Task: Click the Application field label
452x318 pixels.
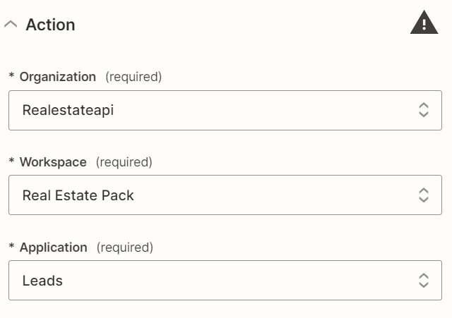Action: pos(54,247)
